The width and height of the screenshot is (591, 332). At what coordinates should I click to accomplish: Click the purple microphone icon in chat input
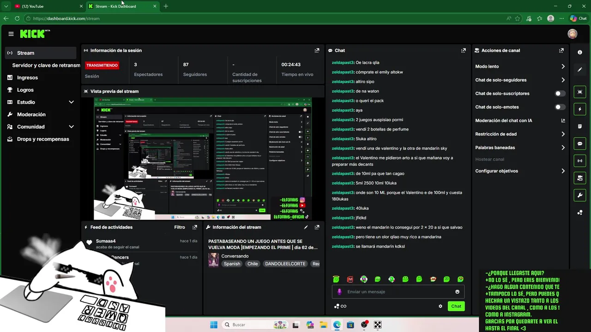tap(339, 292)
